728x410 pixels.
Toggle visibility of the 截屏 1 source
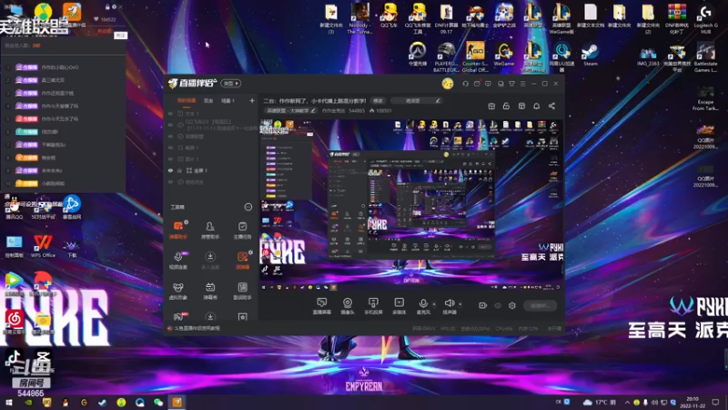170,148
